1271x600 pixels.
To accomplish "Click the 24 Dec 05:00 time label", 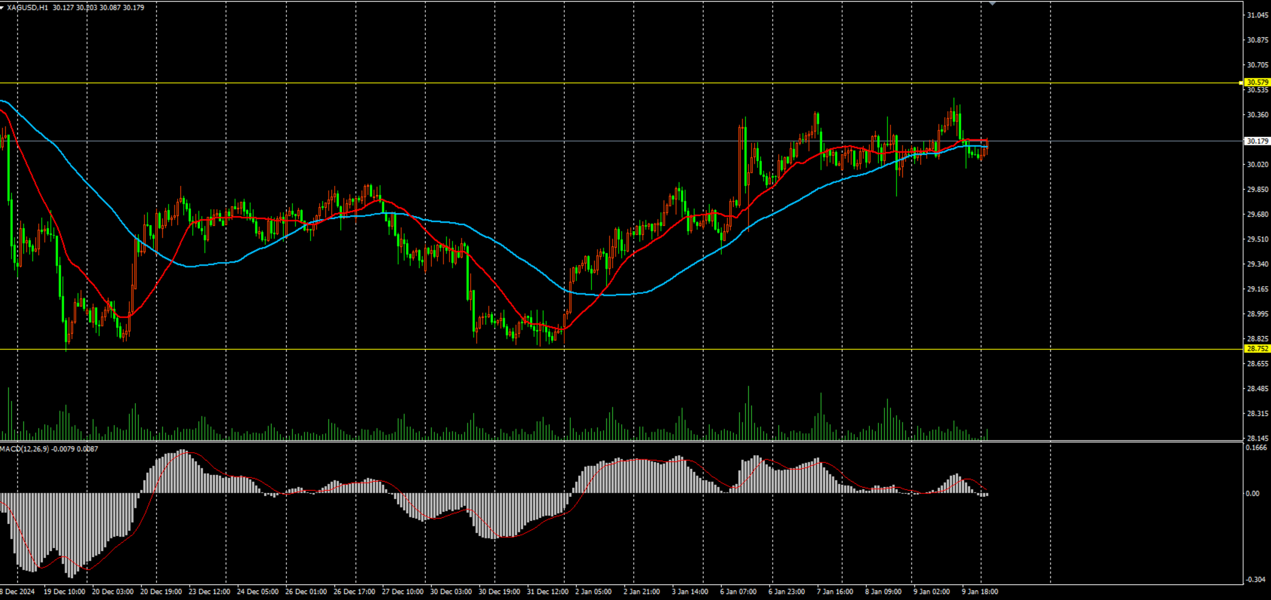I will click(x=258, y=592).
